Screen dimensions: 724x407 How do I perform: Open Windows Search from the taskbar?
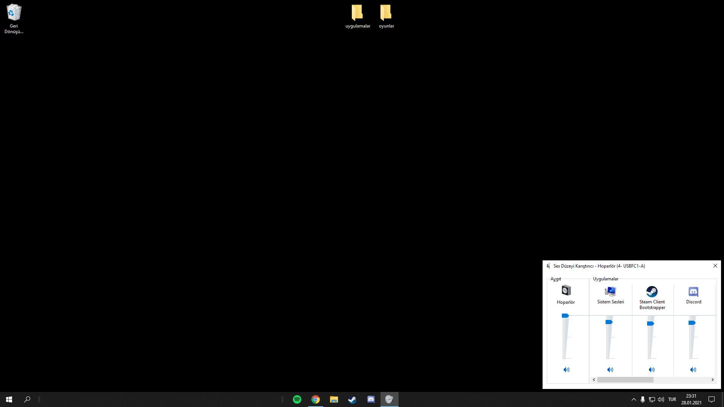27,399
